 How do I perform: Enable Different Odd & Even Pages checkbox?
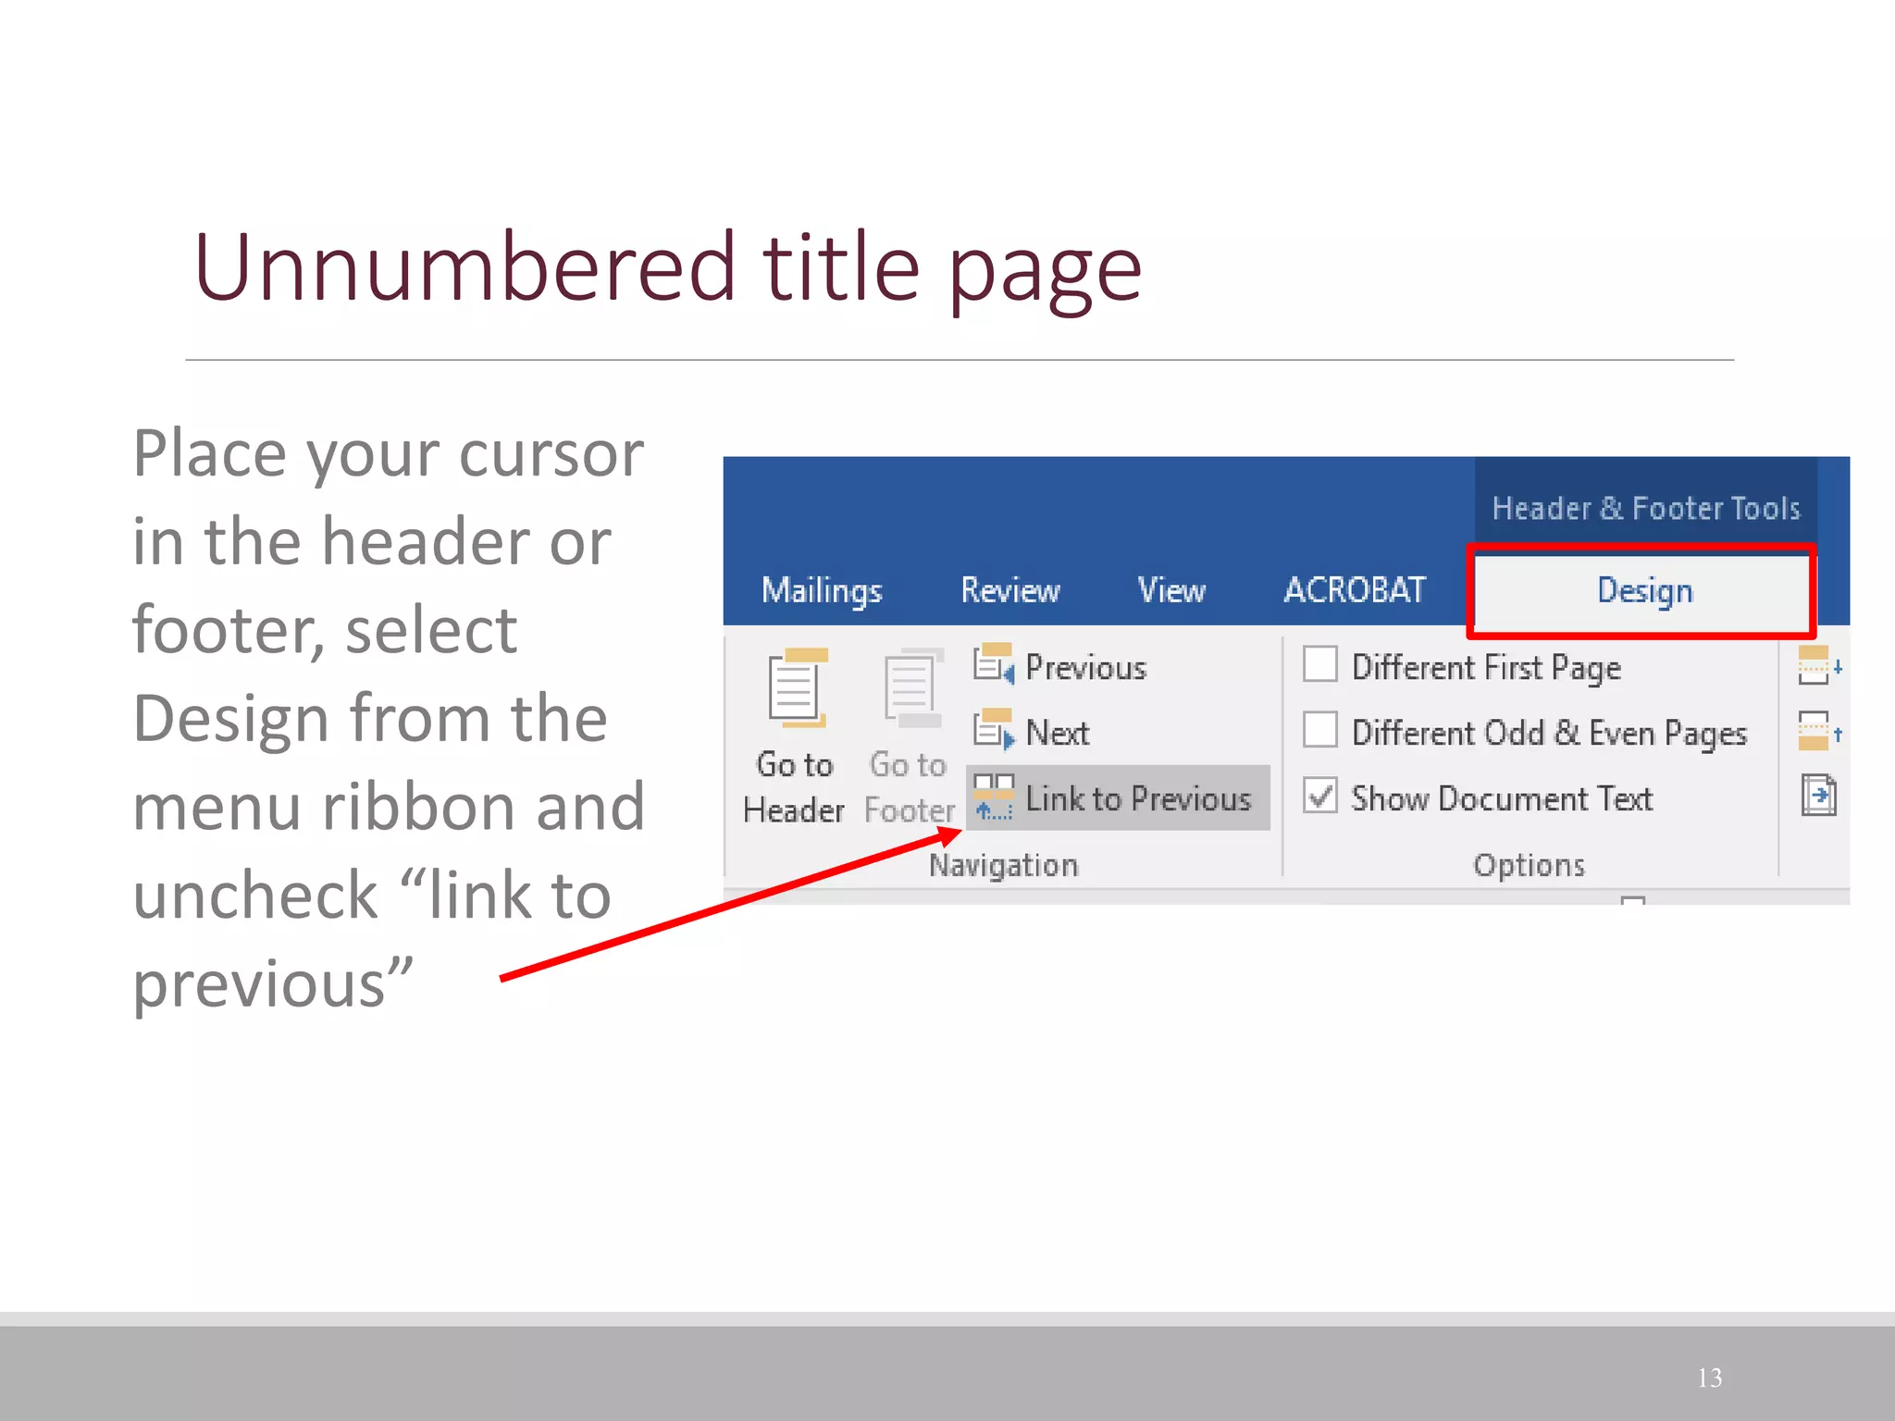[x=1320, y=729]
